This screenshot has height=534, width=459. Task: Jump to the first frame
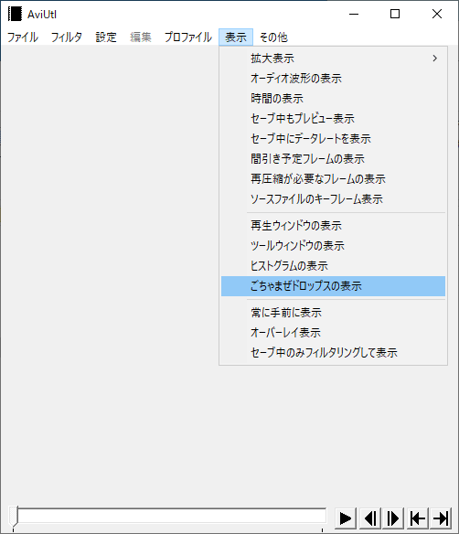[418, 518]
